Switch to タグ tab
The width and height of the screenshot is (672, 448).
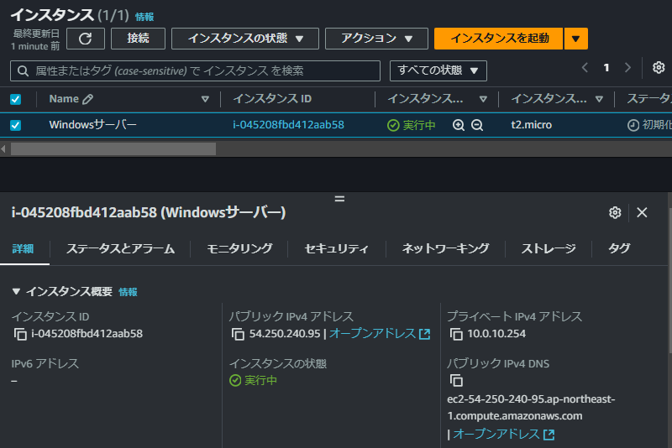(x=619, y=248)
